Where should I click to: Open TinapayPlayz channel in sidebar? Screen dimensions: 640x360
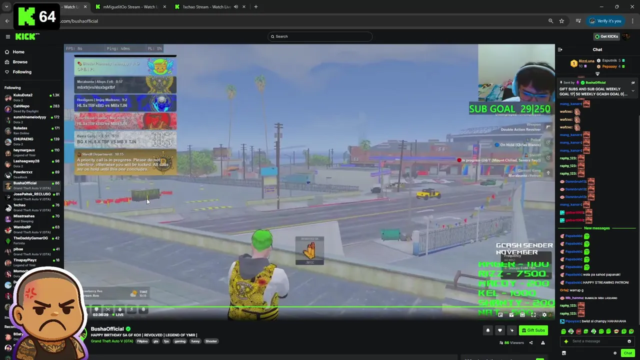32,262
